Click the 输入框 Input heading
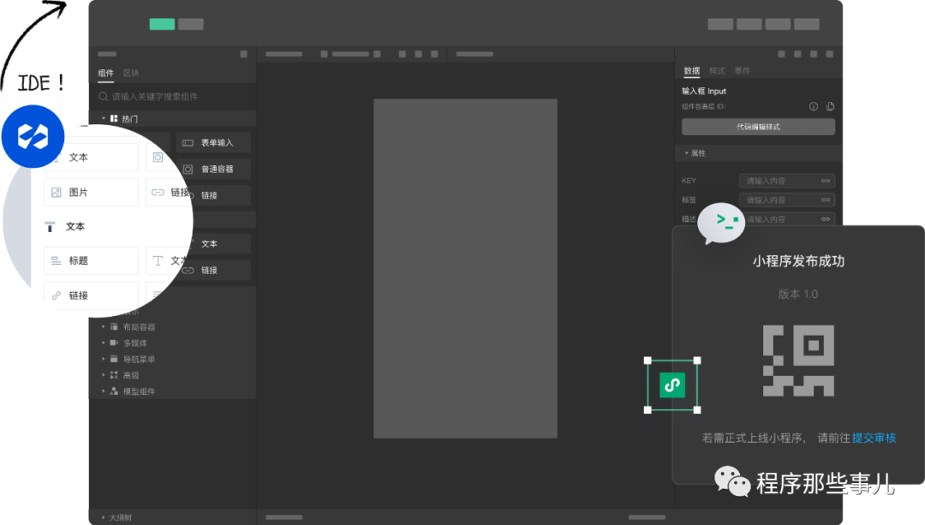 [704, 91]
